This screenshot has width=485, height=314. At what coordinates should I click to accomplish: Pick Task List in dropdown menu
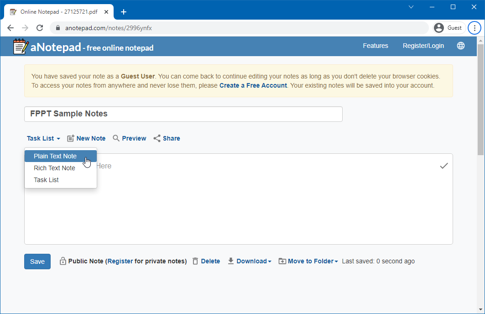tap(46, 180)
